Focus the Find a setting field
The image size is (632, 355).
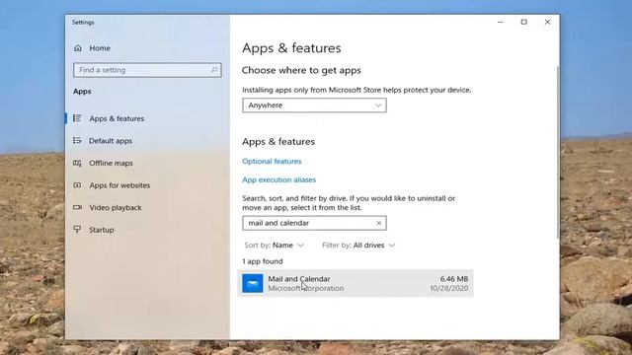147,70
